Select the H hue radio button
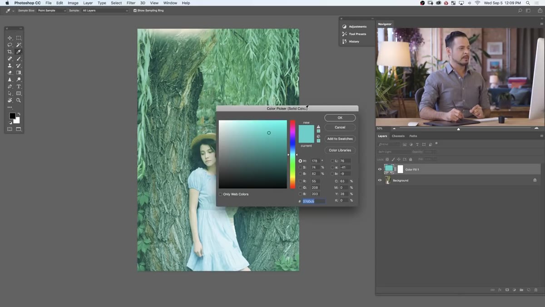 coord(300,161)
